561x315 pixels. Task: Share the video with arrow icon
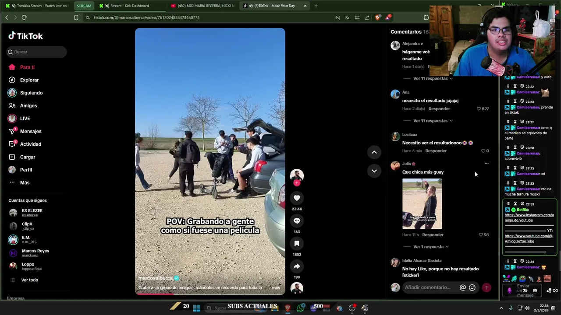pos(297,266)
